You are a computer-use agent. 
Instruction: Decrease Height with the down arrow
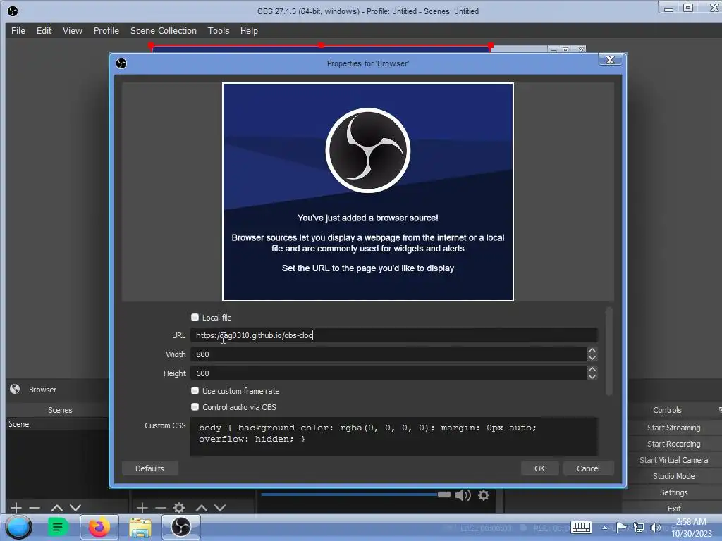(x=592, y=377)
